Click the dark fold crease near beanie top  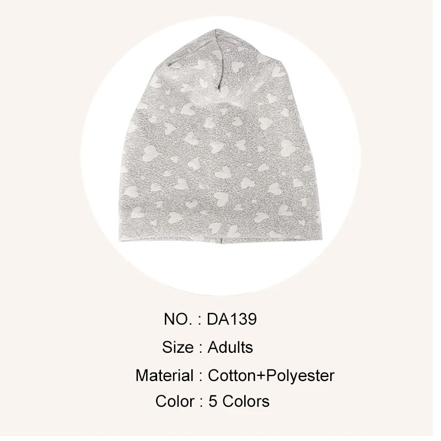(220, 71)
